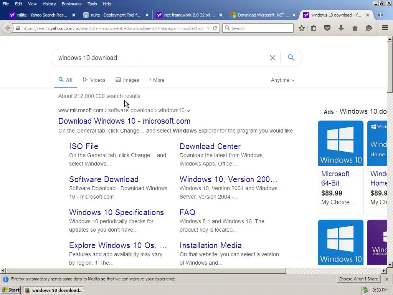Click the address bar URL field

113,28
